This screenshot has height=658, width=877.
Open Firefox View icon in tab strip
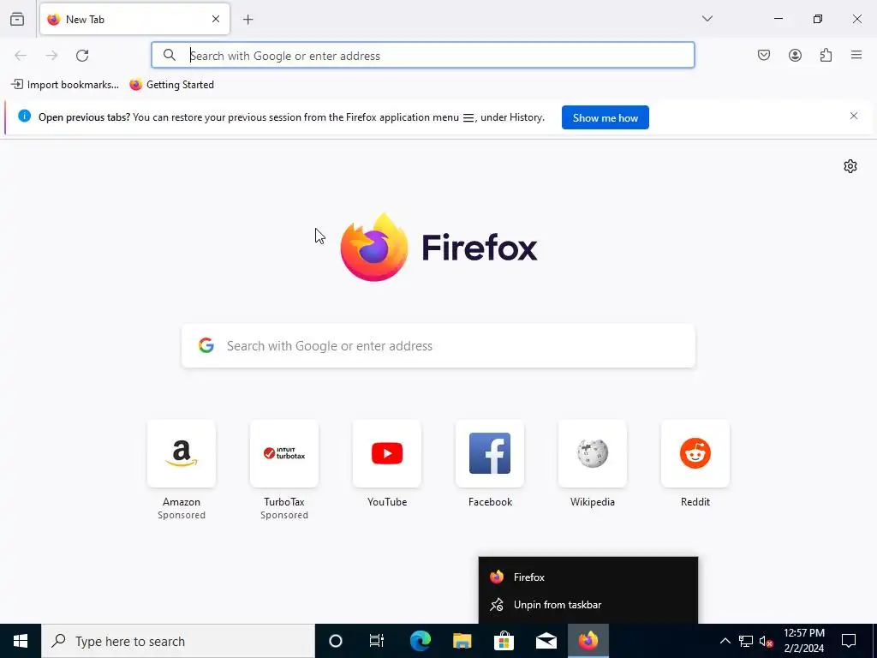point(17,19)
